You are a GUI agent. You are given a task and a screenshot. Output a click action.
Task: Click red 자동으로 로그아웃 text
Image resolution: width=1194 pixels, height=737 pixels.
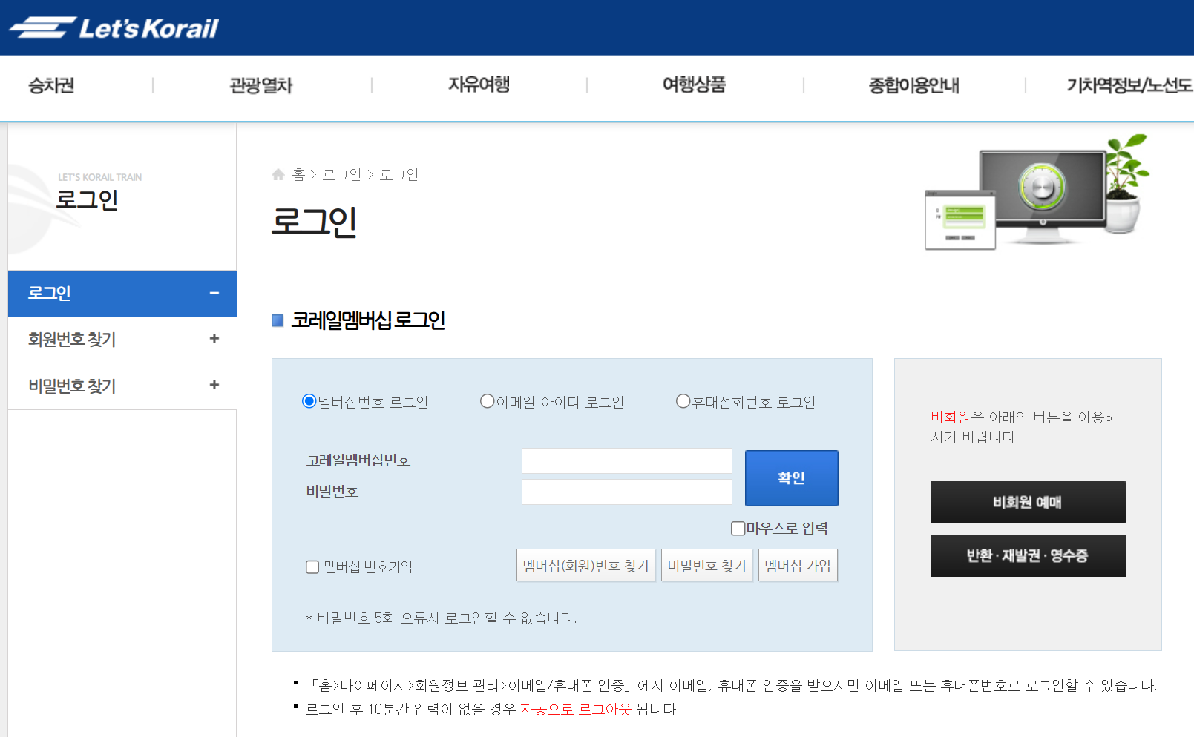click(576, 710)
